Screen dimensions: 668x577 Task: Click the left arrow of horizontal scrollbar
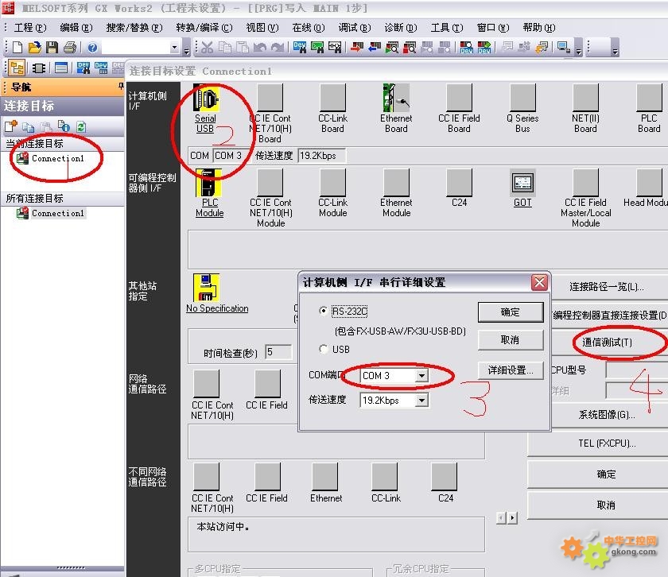502,518
